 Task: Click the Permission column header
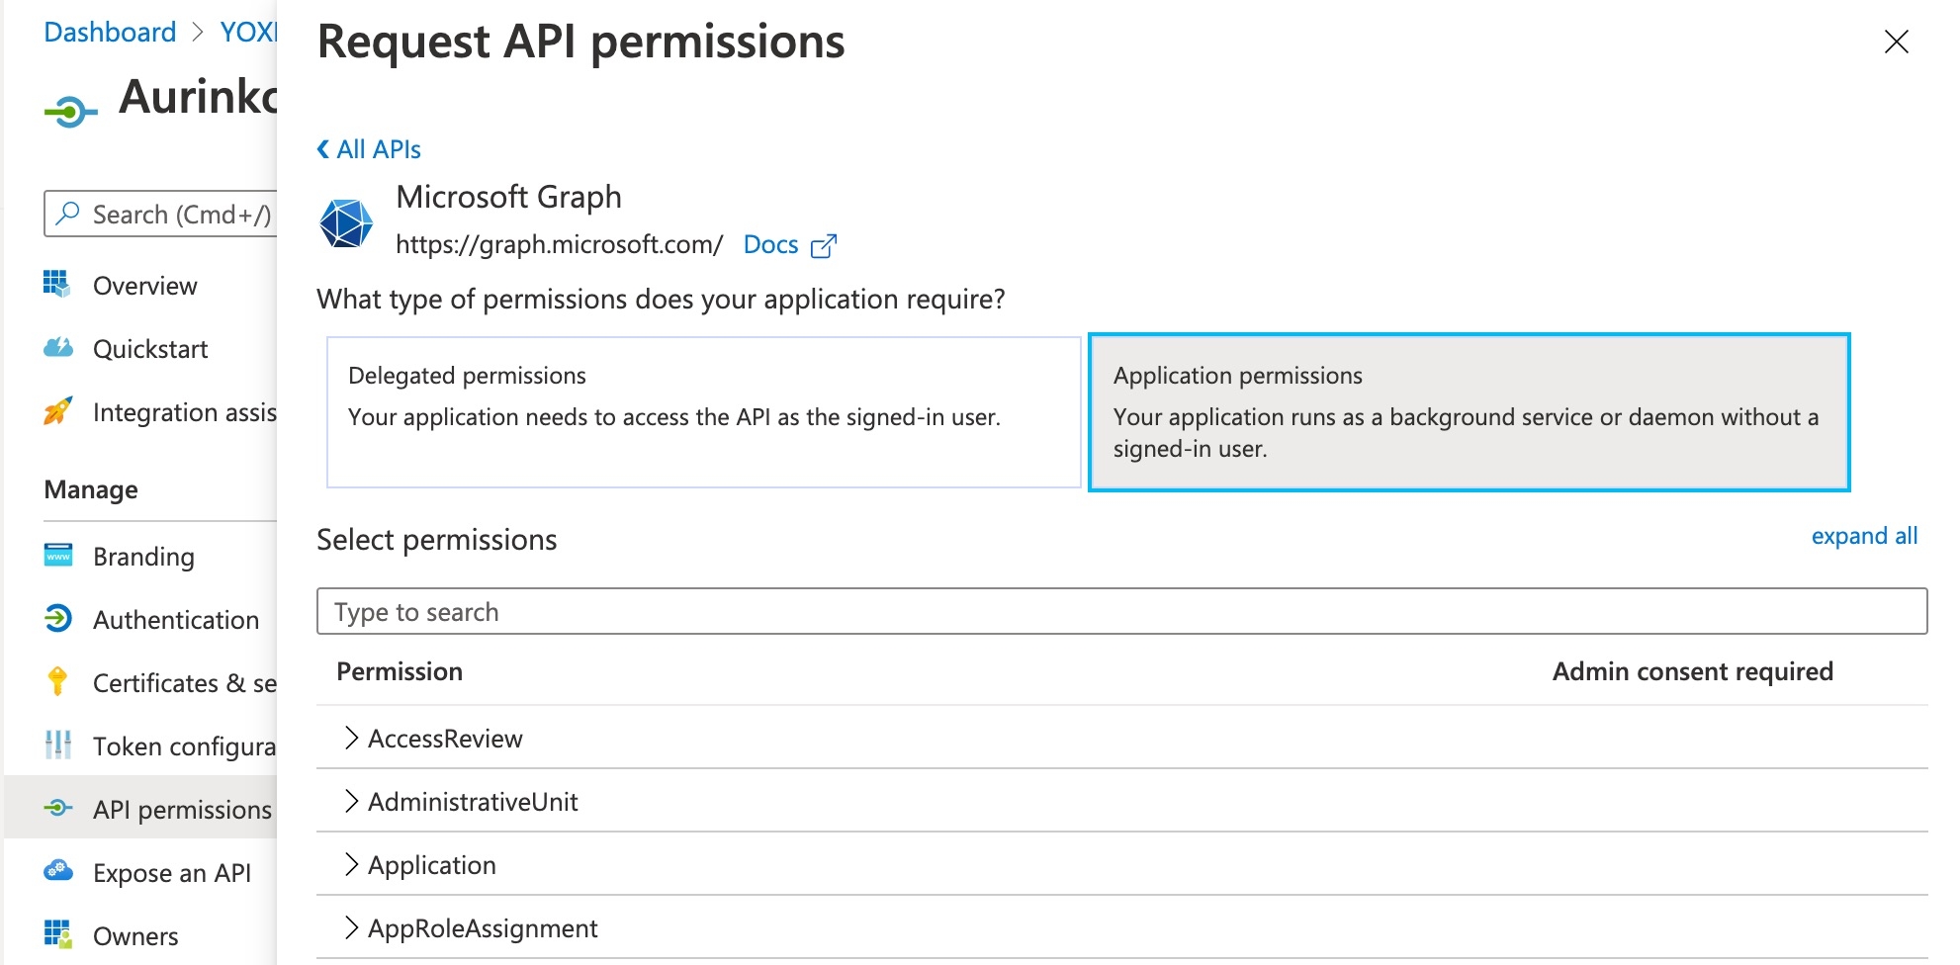[400, 671]
